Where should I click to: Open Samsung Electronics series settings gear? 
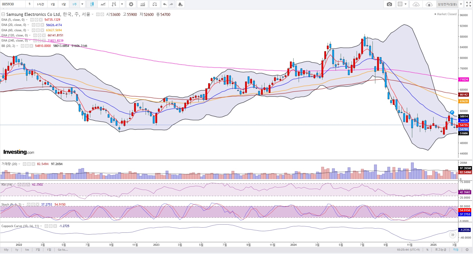(x=102, y=15)
